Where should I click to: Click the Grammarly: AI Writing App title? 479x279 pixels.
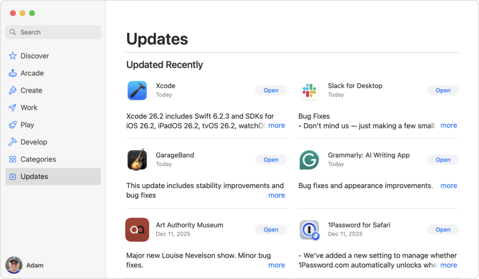tap(369, 155)
